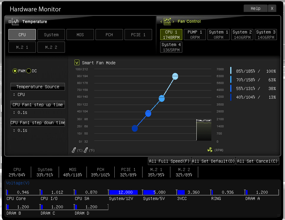This screenshot has height=220, width=285.
Task: Click the Fan Control chart icon
Action: 167,22
